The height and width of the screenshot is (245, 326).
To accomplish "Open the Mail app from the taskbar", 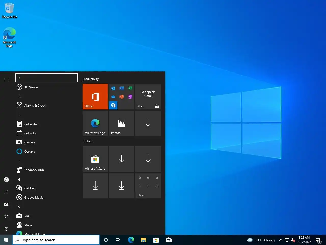I will click(168, 240).
